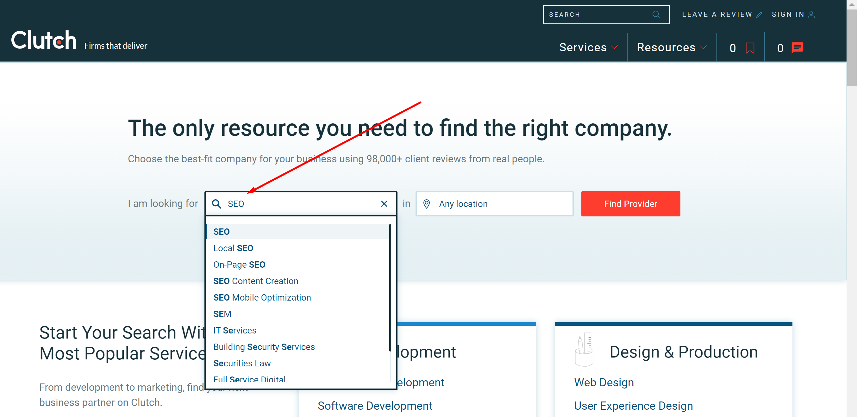Select SEO Mobile Optimization suggestion

[297, 298]
